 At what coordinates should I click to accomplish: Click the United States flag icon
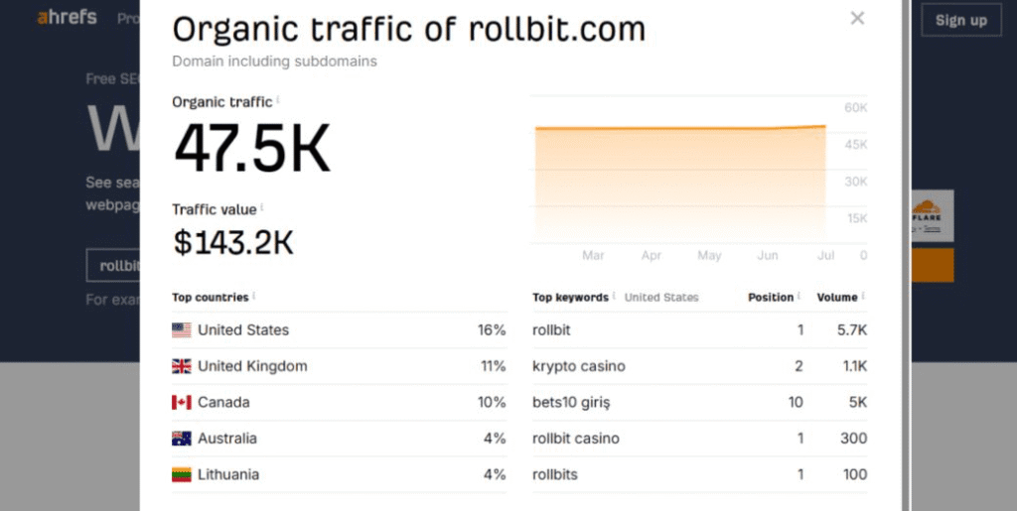coord(182,329)
